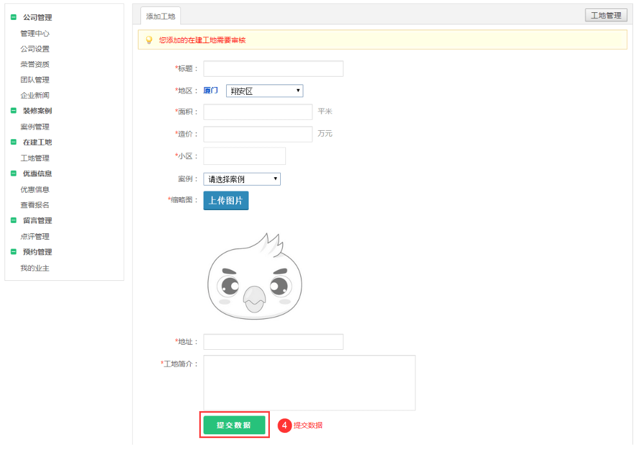637x451 pixels.
Task: Focus the 标题 input field
Action: pos(273,68)
